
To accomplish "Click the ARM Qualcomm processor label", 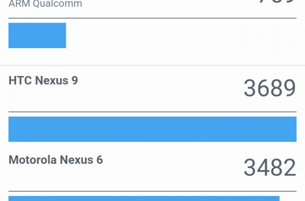I will pyautogui.click(x=45, y=4).
